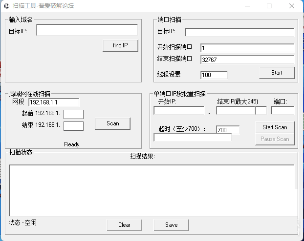Clear the scan results with Clear button
Image resolution: width=304 pixels, height=241 pixels.
point(124,225)
